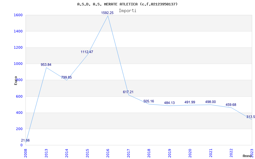Image resolution: width=255 pixels, height=159 pixels.
Task: Click the 953.84 data label
Action: 46,65
